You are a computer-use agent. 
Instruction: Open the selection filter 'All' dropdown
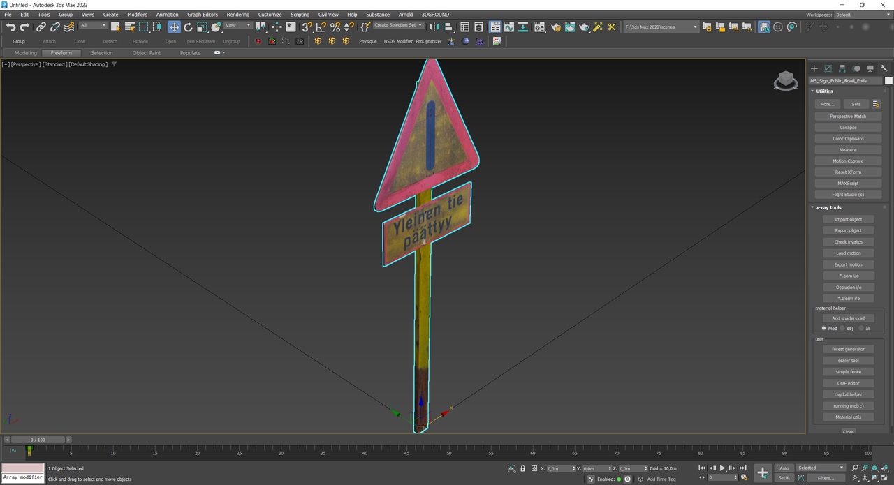pos(93,26)
